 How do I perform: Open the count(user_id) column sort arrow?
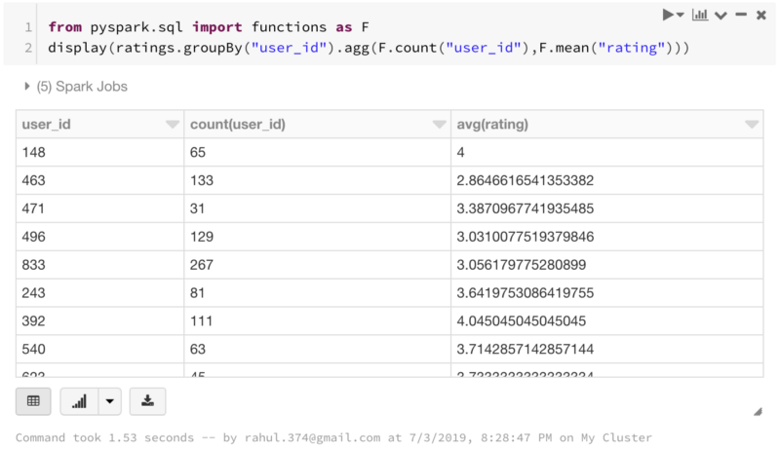point(439,125)
